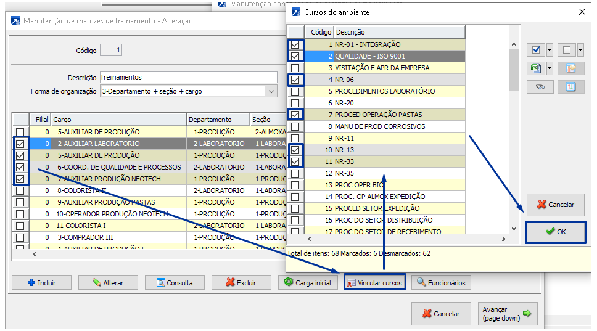Image resolution: width=597 pixels, height=331 pixels.
Task: Tick the 8-COLORISTA II row checkbox
Action: [20, 190]
